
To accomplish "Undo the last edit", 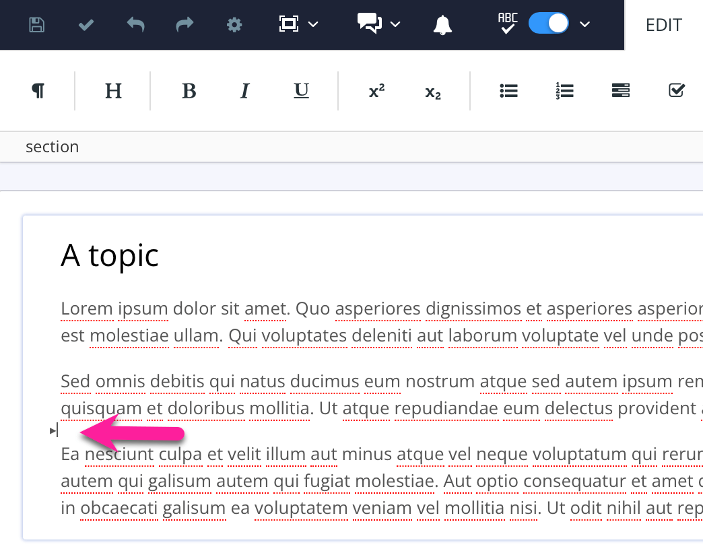I will pyautogui.click(x=135, y=25).
